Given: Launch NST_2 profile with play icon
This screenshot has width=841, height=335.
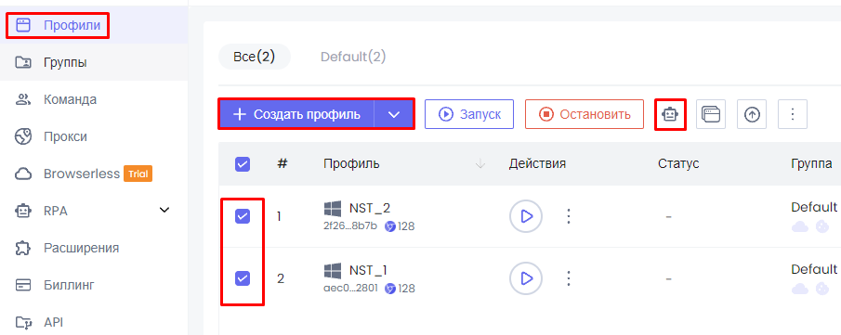Looking at the screenshot, I should tap(526, 216).
